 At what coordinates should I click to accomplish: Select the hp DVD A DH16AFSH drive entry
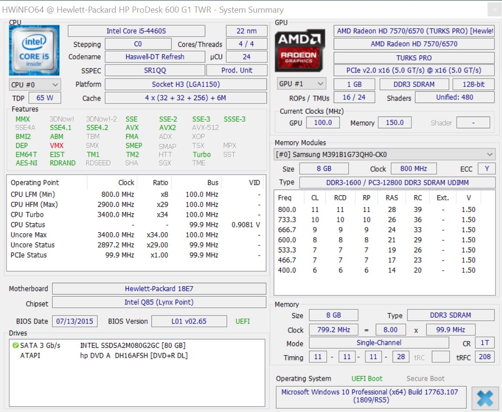point(134,355)
